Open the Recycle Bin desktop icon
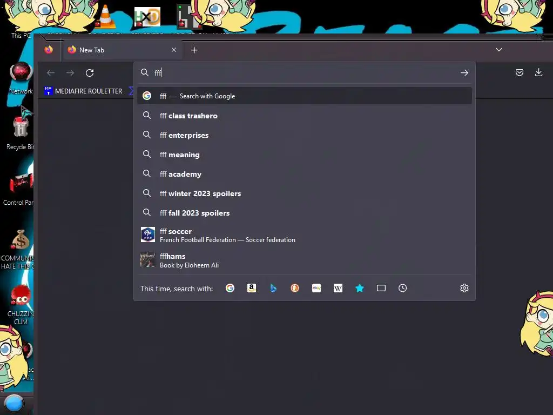This screenshot has width=553, height=415. tap(20, 132)
